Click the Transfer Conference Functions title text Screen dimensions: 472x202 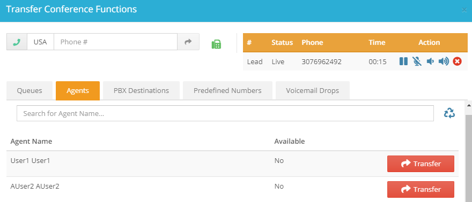pyautogui.click(x=71, y=9)
